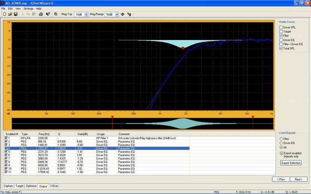The image size is (311, 194).
Task: Click the XOverWizard app icon in title bar
Action: (2, 3)
